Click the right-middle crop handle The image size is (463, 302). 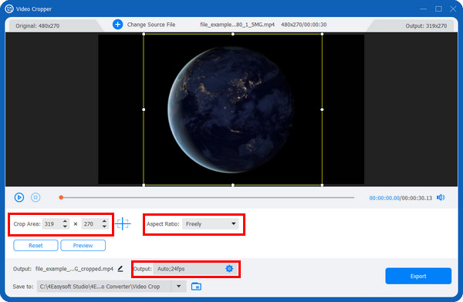click(322, 109)
